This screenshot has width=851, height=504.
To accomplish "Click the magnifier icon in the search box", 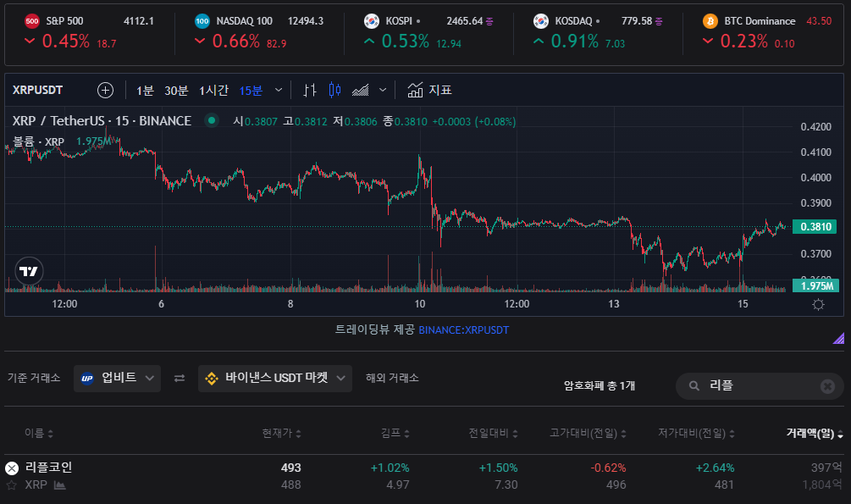I will pos(694,385).
